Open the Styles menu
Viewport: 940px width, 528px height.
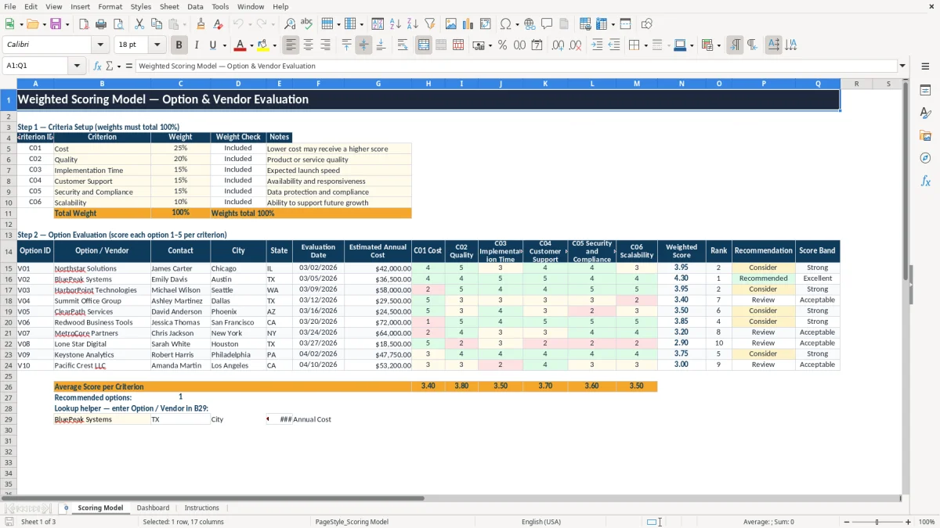point(141,6)
